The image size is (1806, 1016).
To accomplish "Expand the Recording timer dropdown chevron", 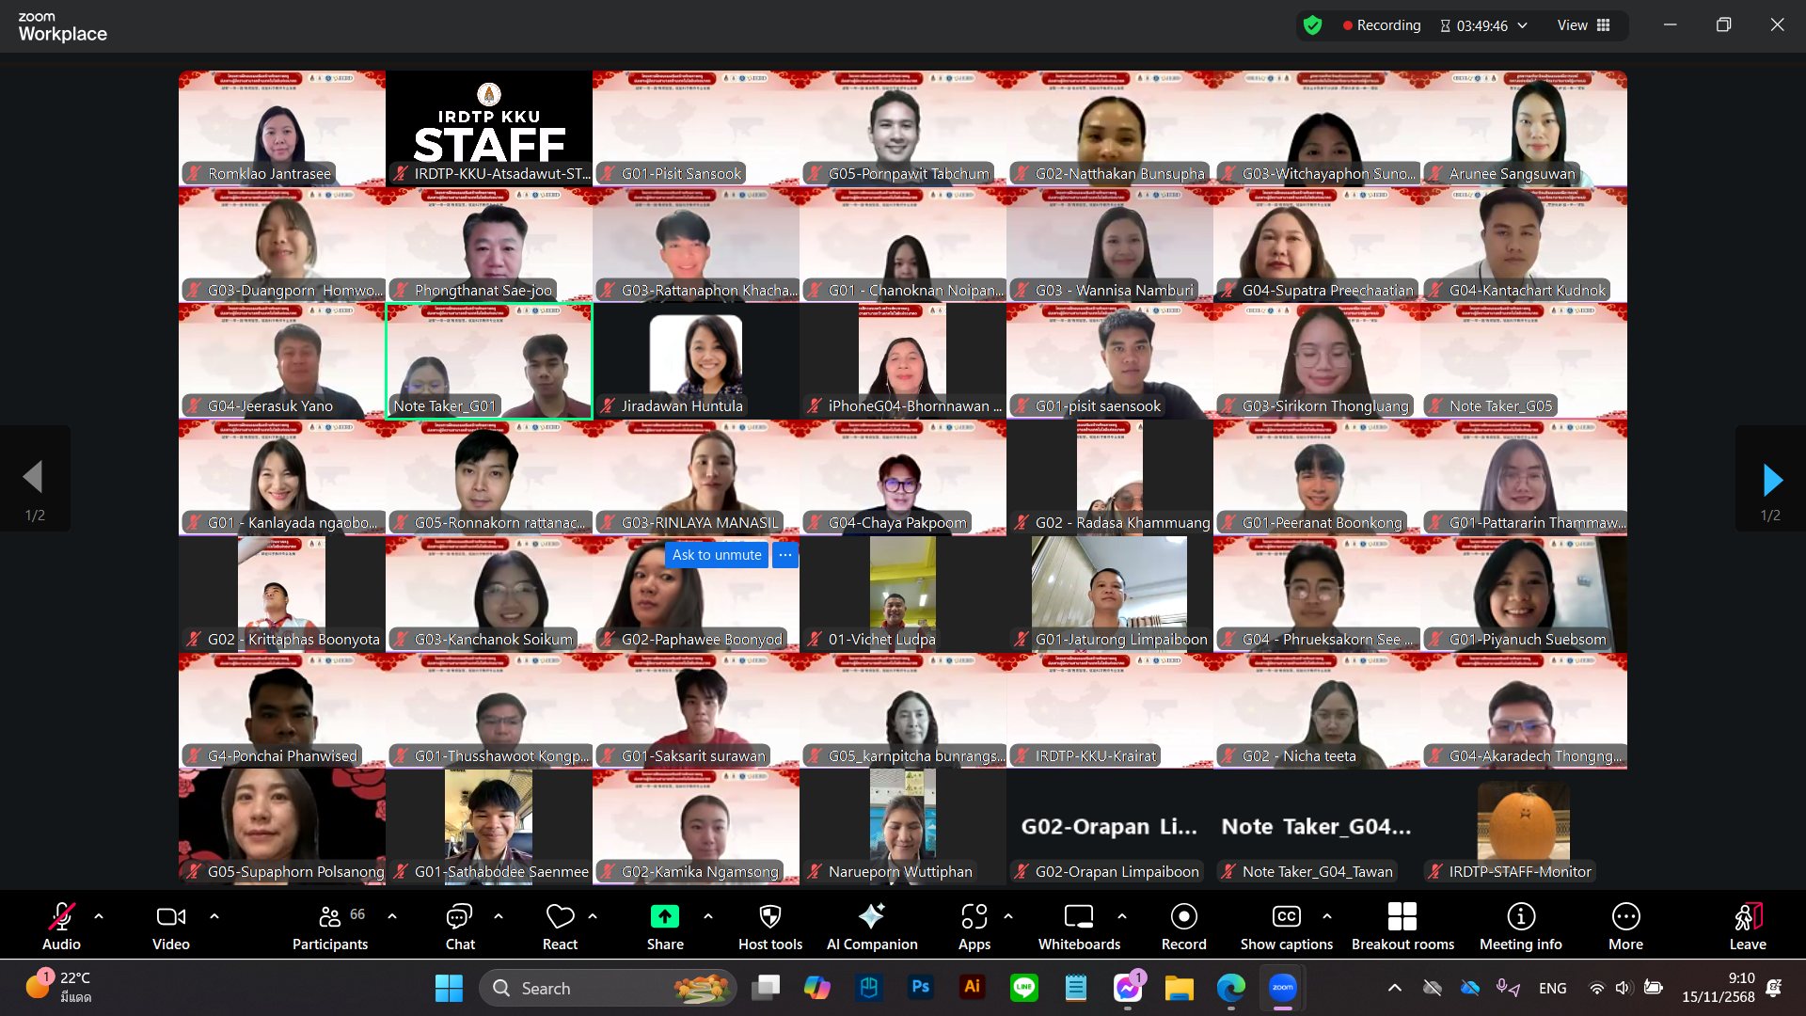I will pos(1523,25).
